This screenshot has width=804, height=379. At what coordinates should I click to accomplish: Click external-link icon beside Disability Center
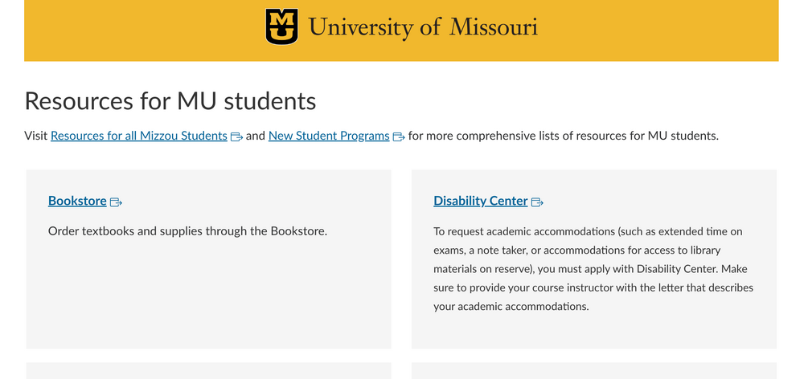click(x=538, y=202)
